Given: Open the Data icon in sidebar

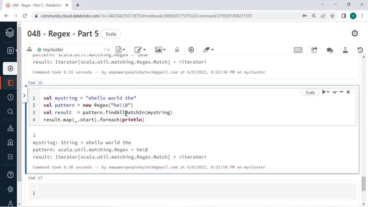Looking at the screenshot, I should 10,128.
